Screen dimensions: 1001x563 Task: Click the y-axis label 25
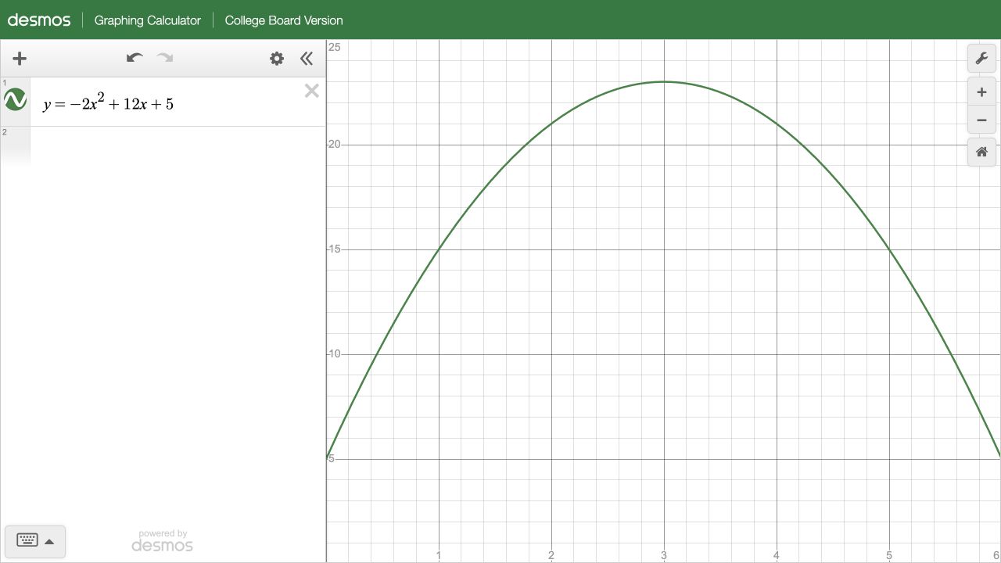pos(335,48)
